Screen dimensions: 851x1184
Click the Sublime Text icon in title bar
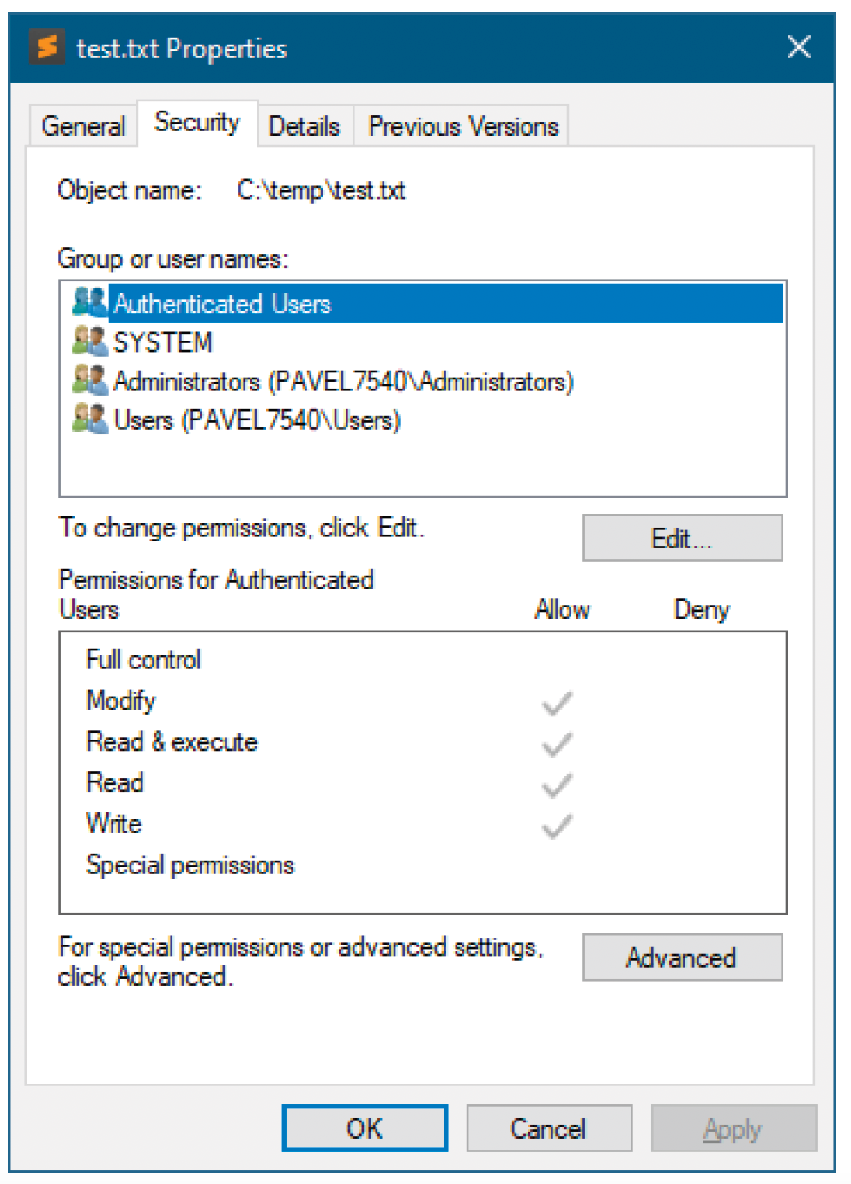47,46
